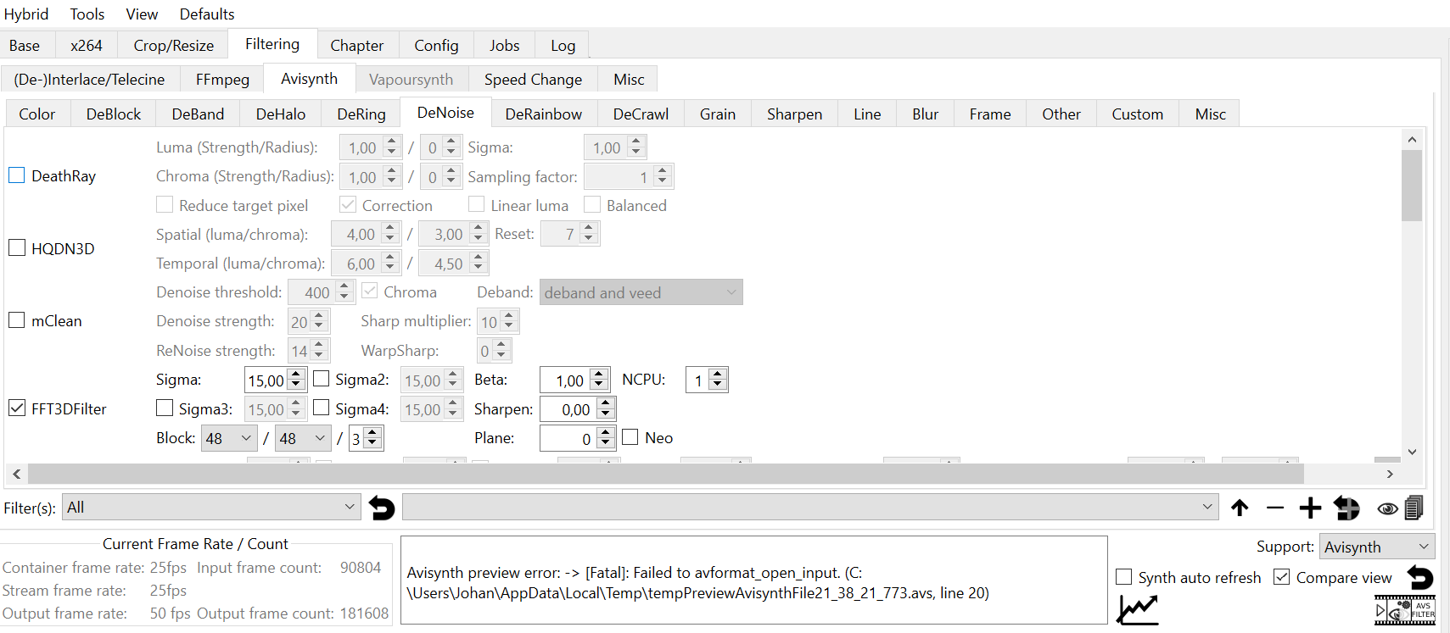
Task: Click reset arrow next to Filter(s) dropdown
Action: 382,508
